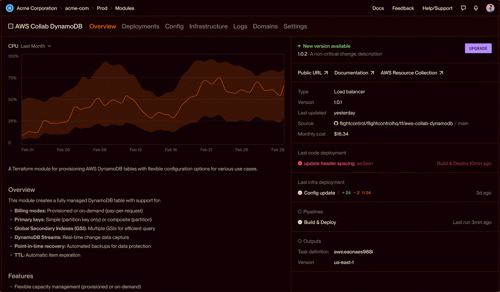Viewport: 500px width, 292px height.
Task: Open the chat messages icon
Action: click(x=463, y=8)
